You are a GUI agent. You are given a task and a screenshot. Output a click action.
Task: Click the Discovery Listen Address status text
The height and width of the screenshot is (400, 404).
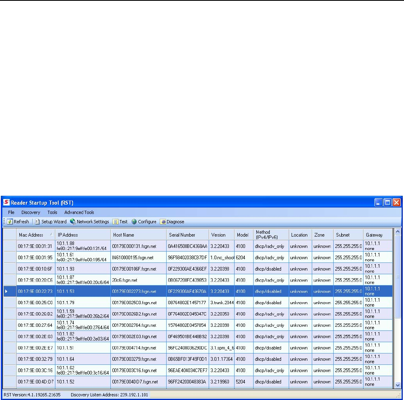[110, 395]
